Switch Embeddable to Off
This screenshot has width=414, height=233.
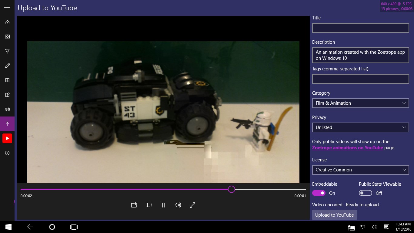tap(319, 193)
